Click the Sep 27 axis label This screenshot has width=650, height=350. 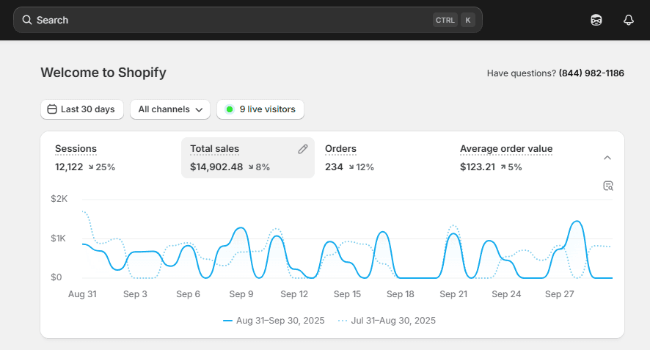click(x=560, y=294)
